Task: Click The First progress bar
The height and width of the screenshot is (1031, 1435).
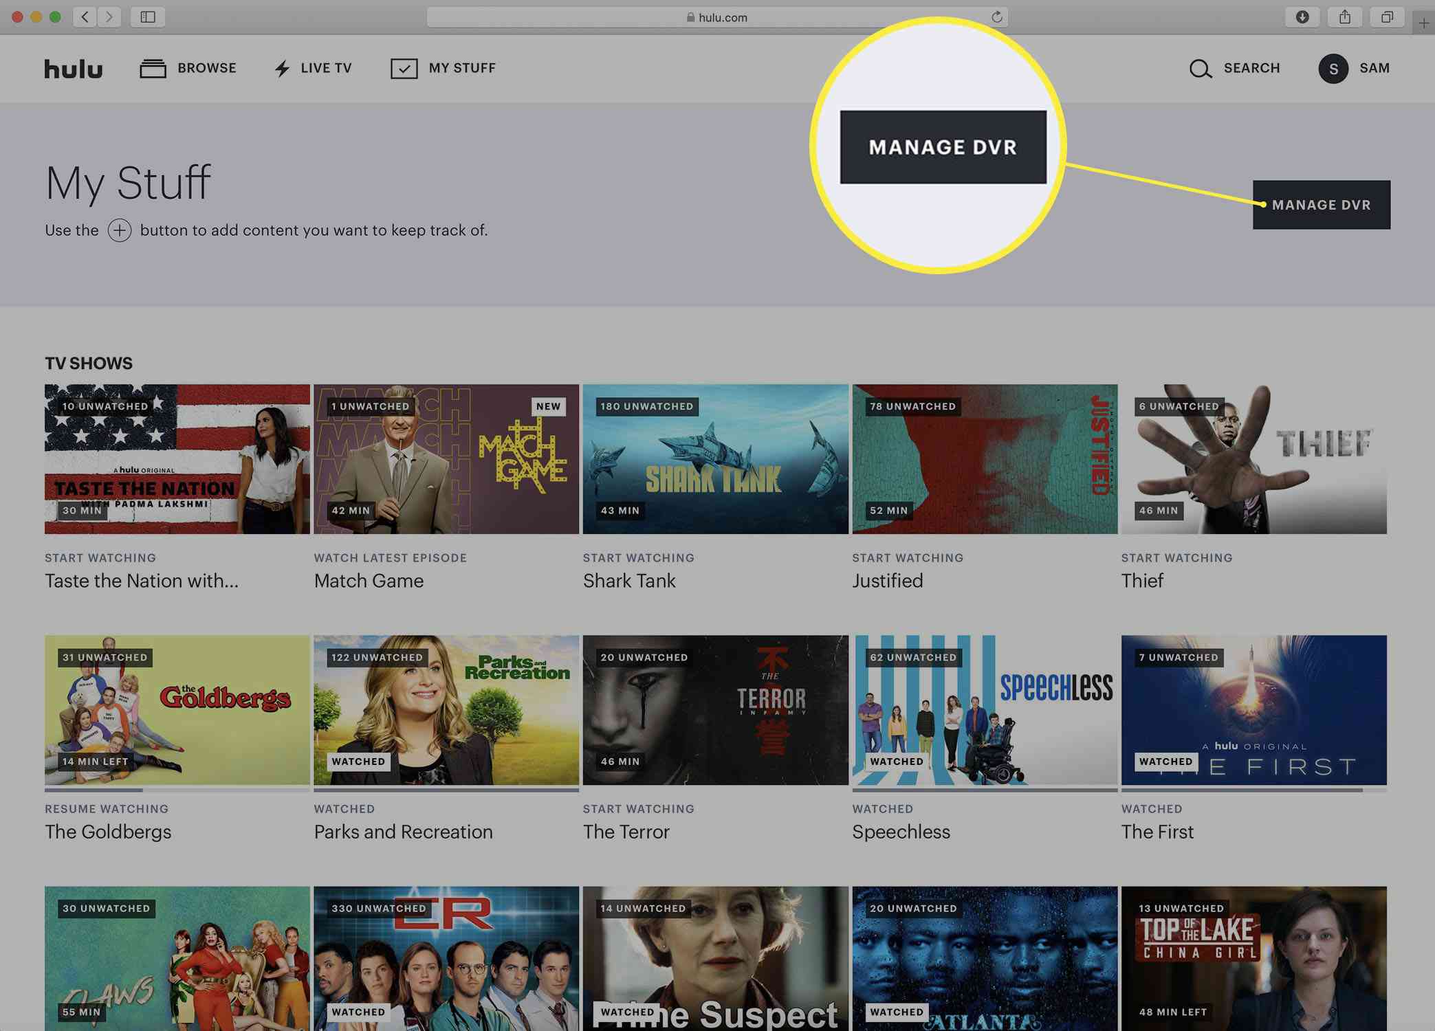Action: tap(1254, 790)
